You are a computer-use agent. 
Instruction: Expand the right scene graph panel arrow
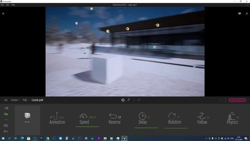(246, 14)
